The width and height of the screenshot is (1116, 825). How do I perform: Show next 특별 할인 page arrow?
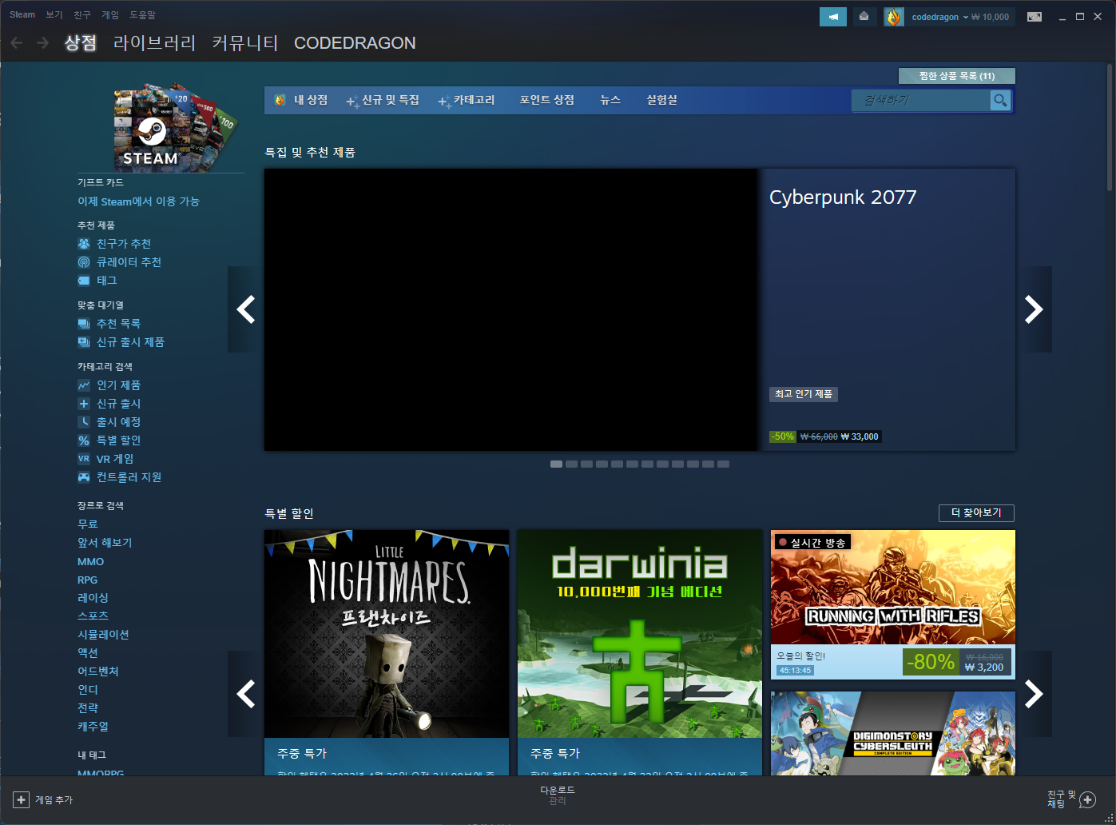coord(1035,694)
